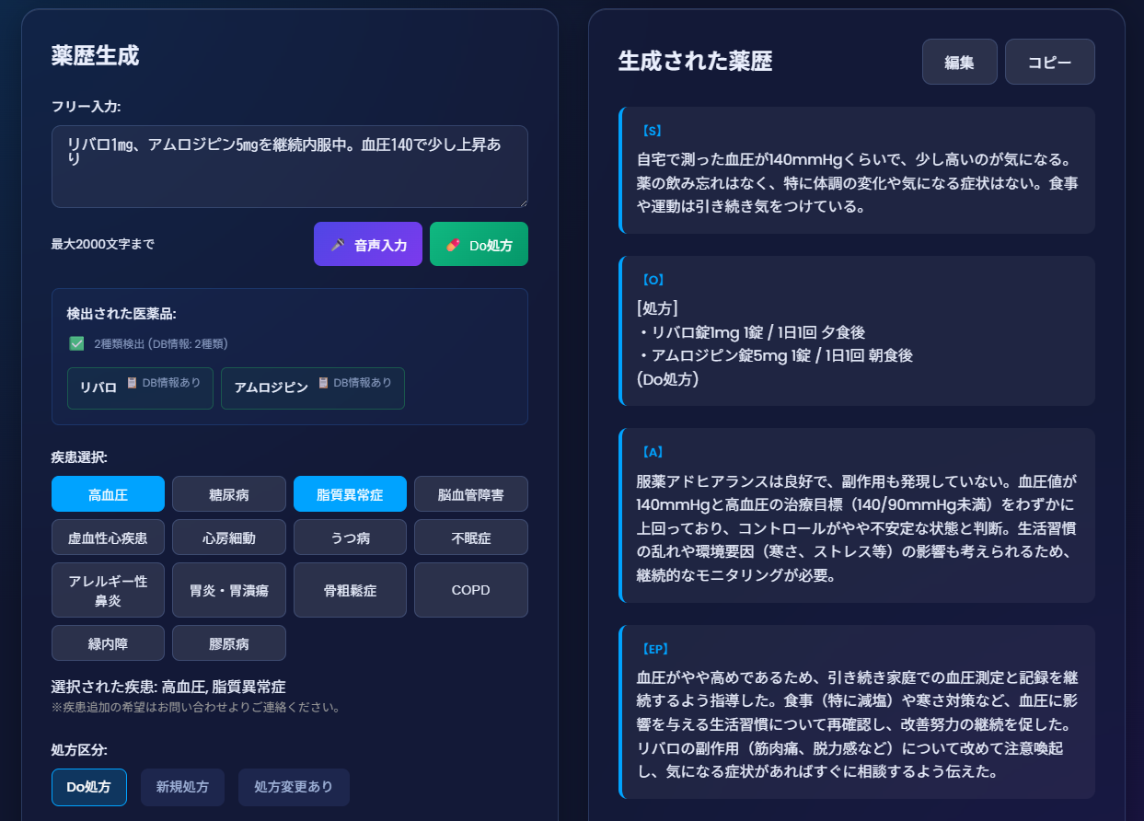
Task: Enable the 糖尿病 disease selection
Action: point(228,493)
